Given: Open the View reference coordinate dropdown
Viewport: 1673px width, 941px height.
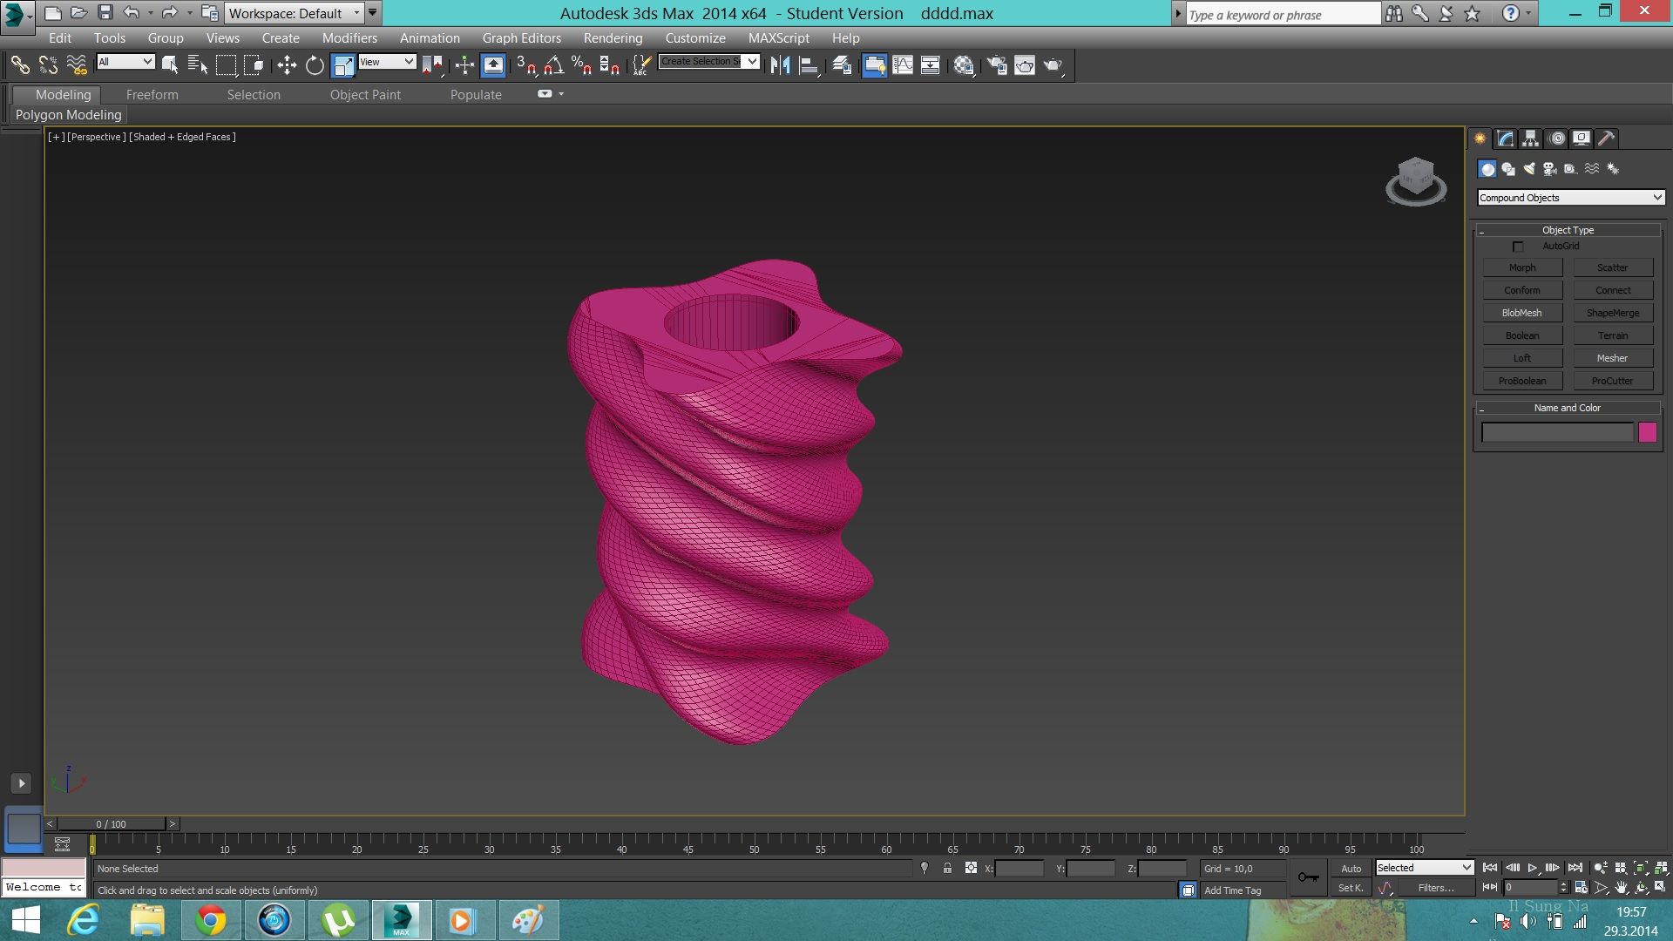Looking at the screenshot, I should tap(387, 62).
